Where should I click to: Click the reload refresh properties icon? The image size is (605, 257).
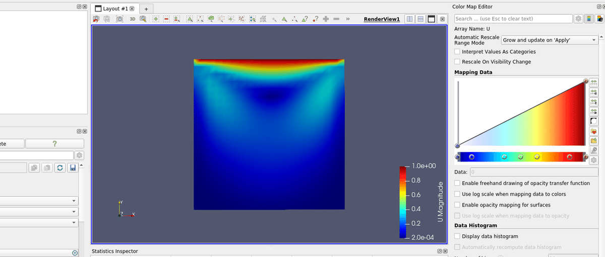point(60,167)
